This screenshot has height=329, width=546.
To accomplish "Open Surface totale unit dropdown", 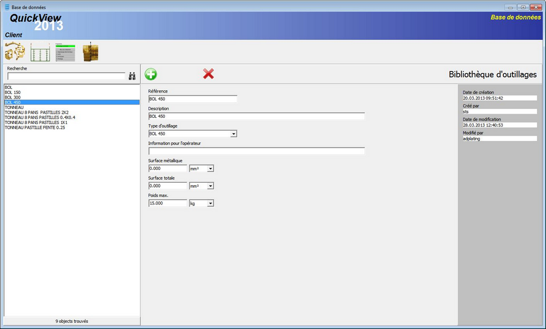I will click(x=210, y=186).
